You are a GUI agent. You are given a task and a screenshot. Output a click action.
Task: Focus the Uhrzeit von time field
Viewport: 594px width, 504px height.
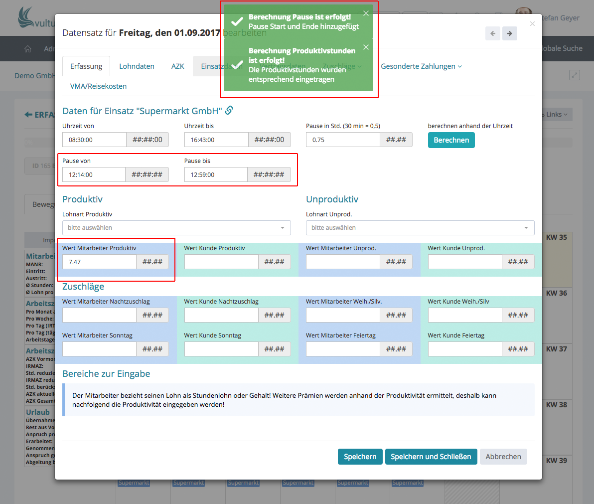95,140
